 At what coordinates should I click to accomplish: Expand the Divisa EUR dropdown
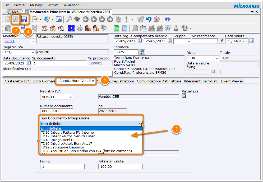[217, 58]
